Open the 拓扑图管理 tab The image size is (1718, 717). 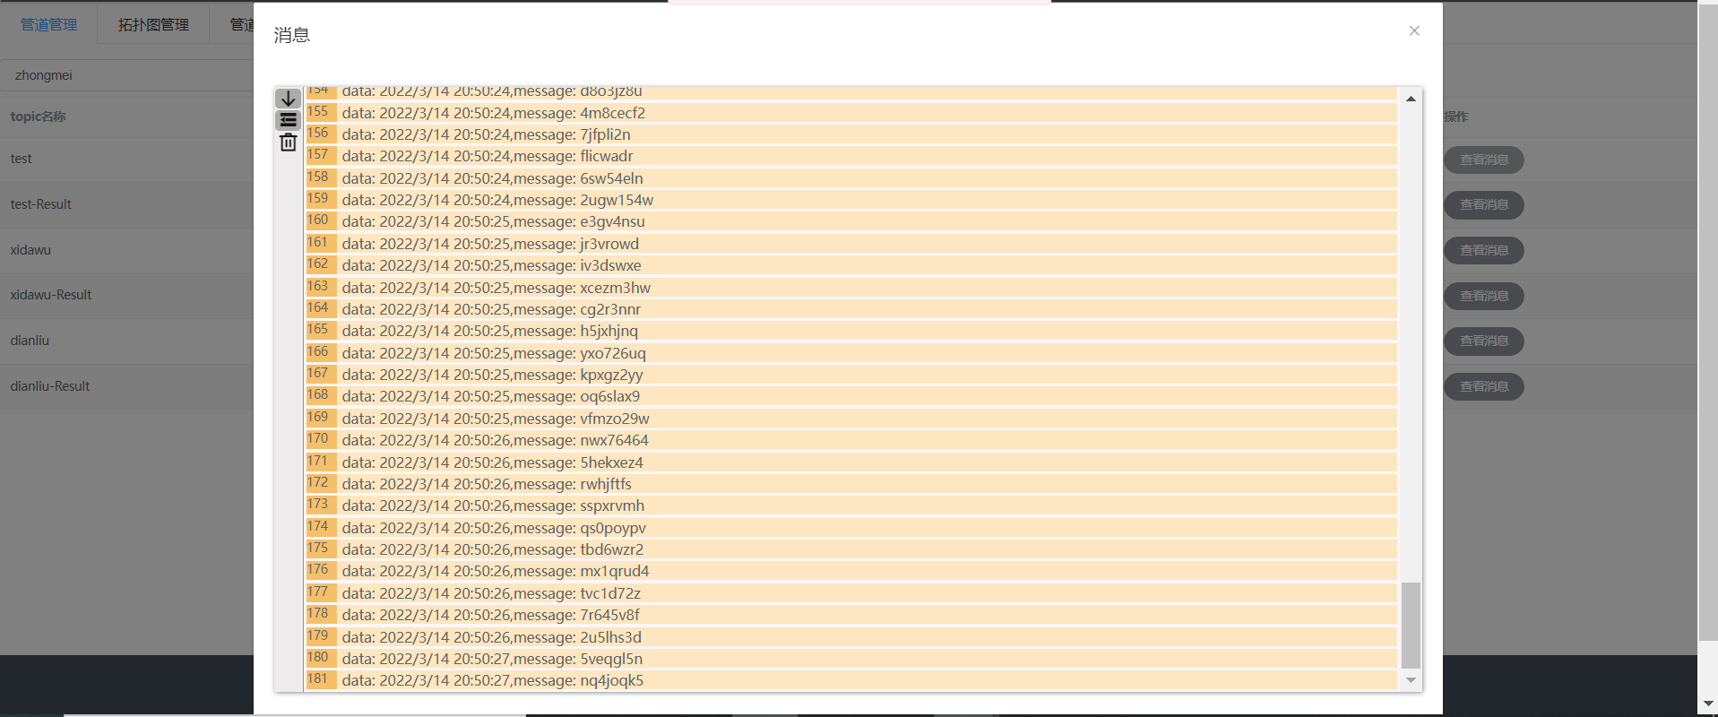153,24
